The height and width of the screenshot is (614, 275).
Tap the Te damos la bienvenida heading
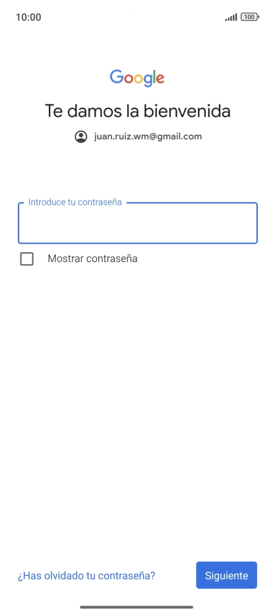138,111
